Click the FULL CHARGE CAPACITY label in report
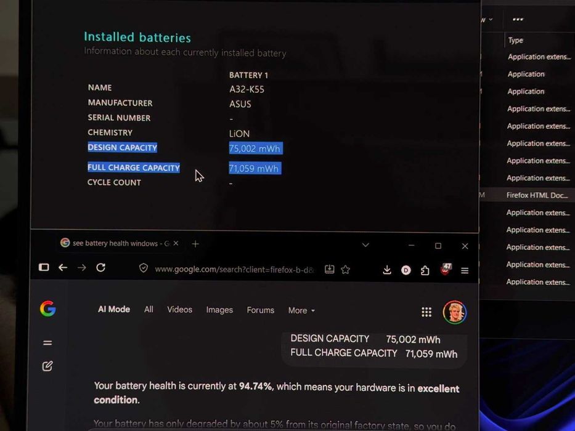Screen dimensions: 575x431 [134, 167]
